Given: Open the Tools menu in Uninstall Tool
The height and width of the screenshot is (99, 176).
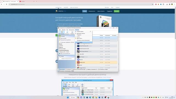Looking at the screenshot, I should click(x=71, y=30).
